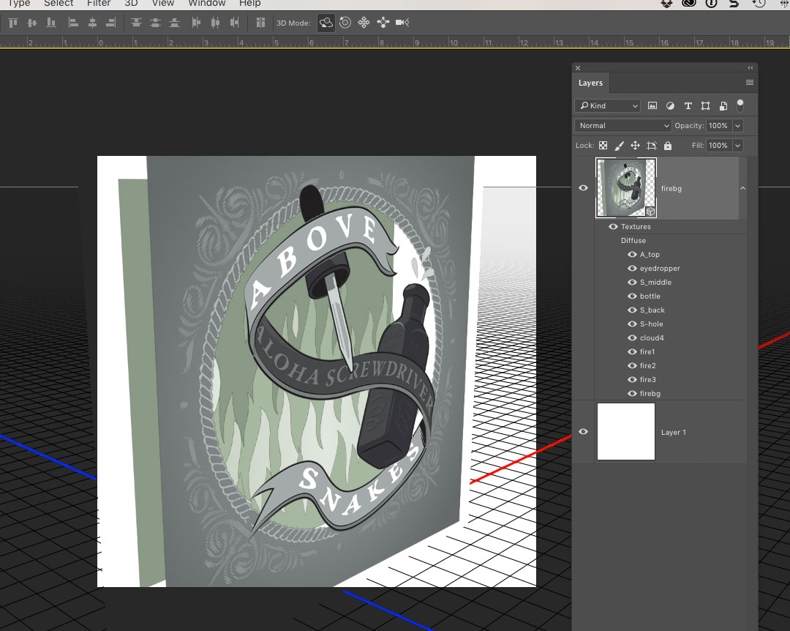Open the Kind filter dropdown

click(608, 106)
